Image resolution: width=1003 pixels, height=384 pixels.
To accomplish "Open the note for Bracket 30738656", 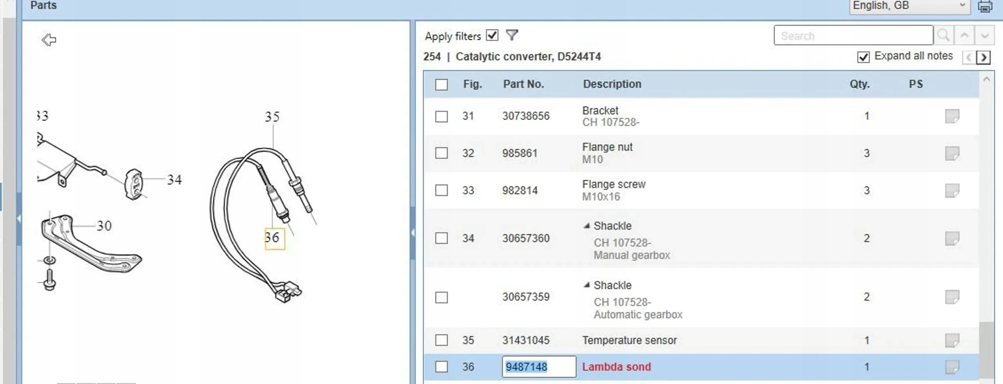I will click(x=952, y=117).
